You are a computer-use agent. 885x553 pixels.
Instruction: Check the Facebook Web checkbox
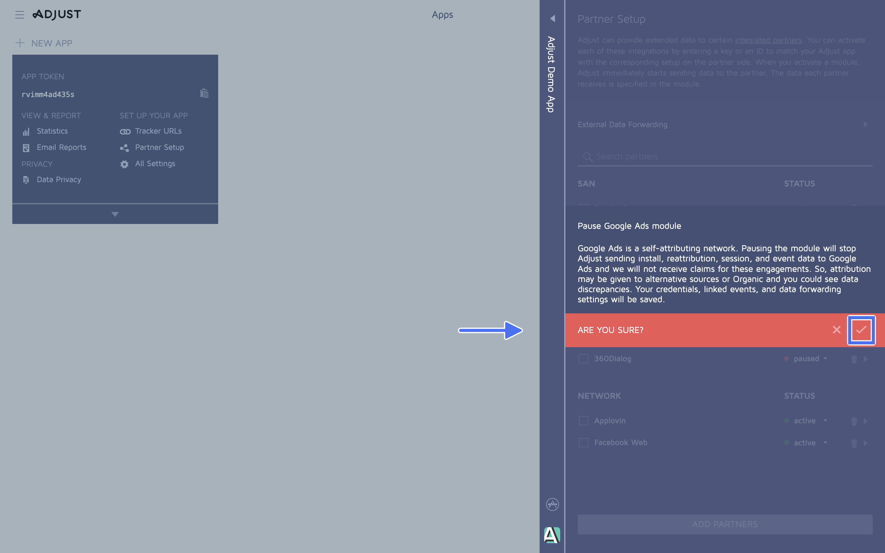tap(583, 442)
